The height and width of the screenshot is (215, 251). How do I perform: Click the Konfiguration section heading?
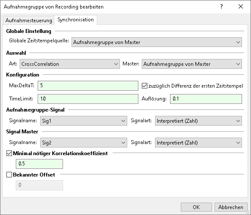click(x=23, y=75)
